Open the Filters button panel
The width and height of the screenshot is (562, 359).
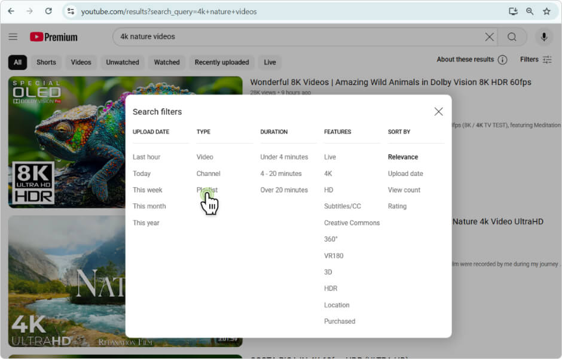pyautogui.click(x=536, y=60)
